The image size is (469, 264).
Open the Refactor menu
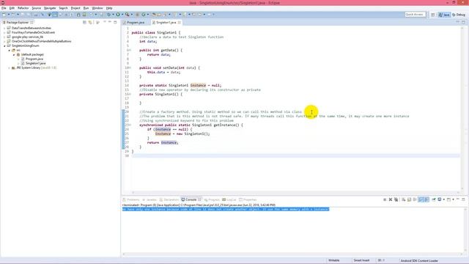tap(23, 8)
